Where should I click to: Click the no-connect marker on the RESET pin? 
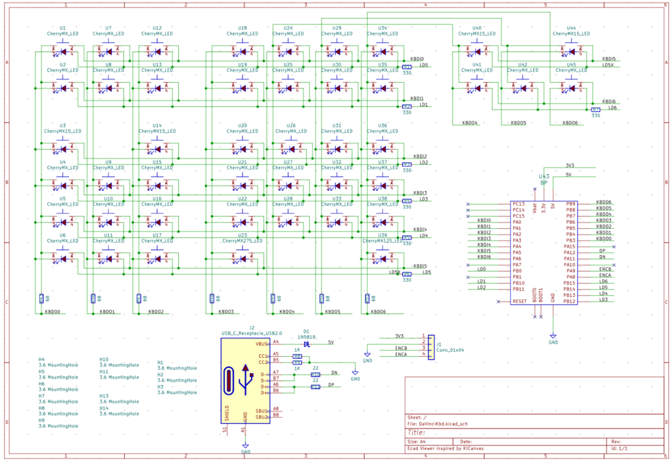[x=498, y=302]
